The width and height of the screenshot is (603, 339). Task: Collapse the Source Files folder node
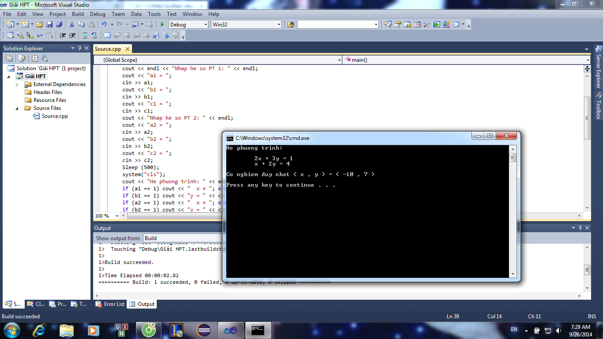tap(17, 108)
